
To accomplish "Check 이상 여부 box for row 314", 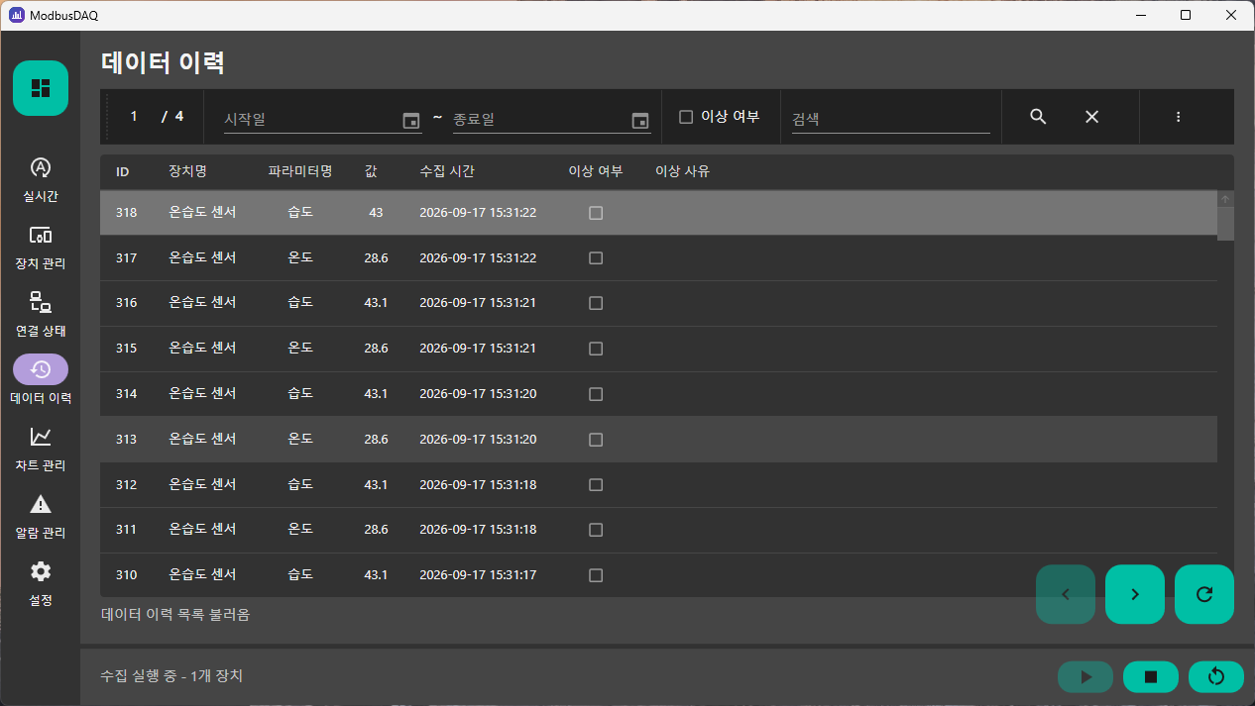I will click(x=596, y=394).
